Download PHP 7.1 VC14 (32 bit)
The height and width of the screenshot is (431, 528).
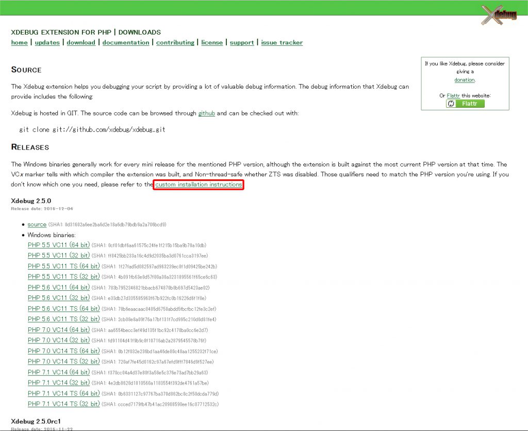pyautogui.click(x=59, y=383)
